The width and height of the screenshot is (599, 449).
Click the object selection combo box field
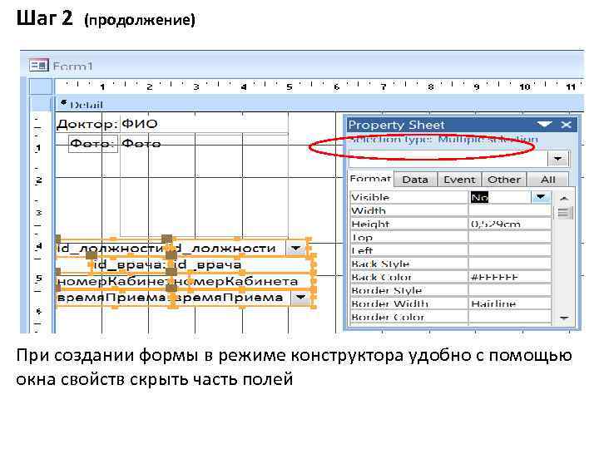pyautogui.click(x=448, y=159)
